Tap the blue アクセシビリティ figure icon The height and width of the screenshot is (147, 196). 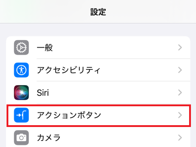pyautogui.click(x=21, y=70)
